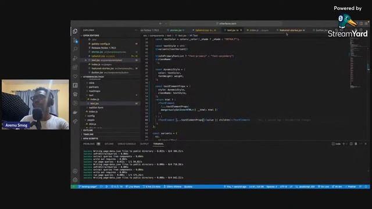Viewport: 372px width, 209px height.
Task: Open the Output panel tab
Action: 144,143
